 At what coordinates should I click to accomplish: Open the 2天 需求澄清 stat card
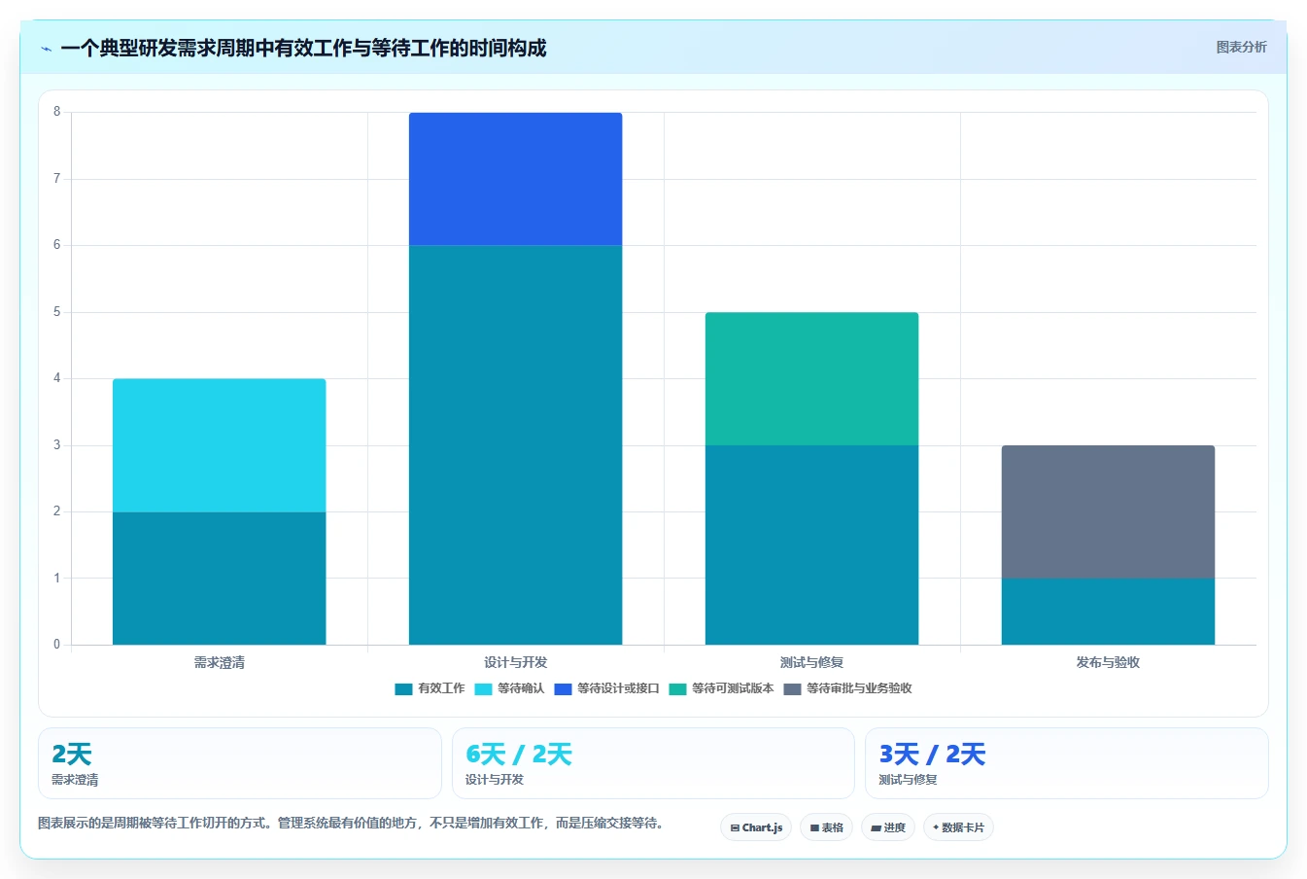click(x=240, y=763)
